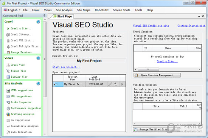This screenshot has width=208, height=138.
Task: Click the Manage Sessions clipboard icon
Action: click(8, 52)
